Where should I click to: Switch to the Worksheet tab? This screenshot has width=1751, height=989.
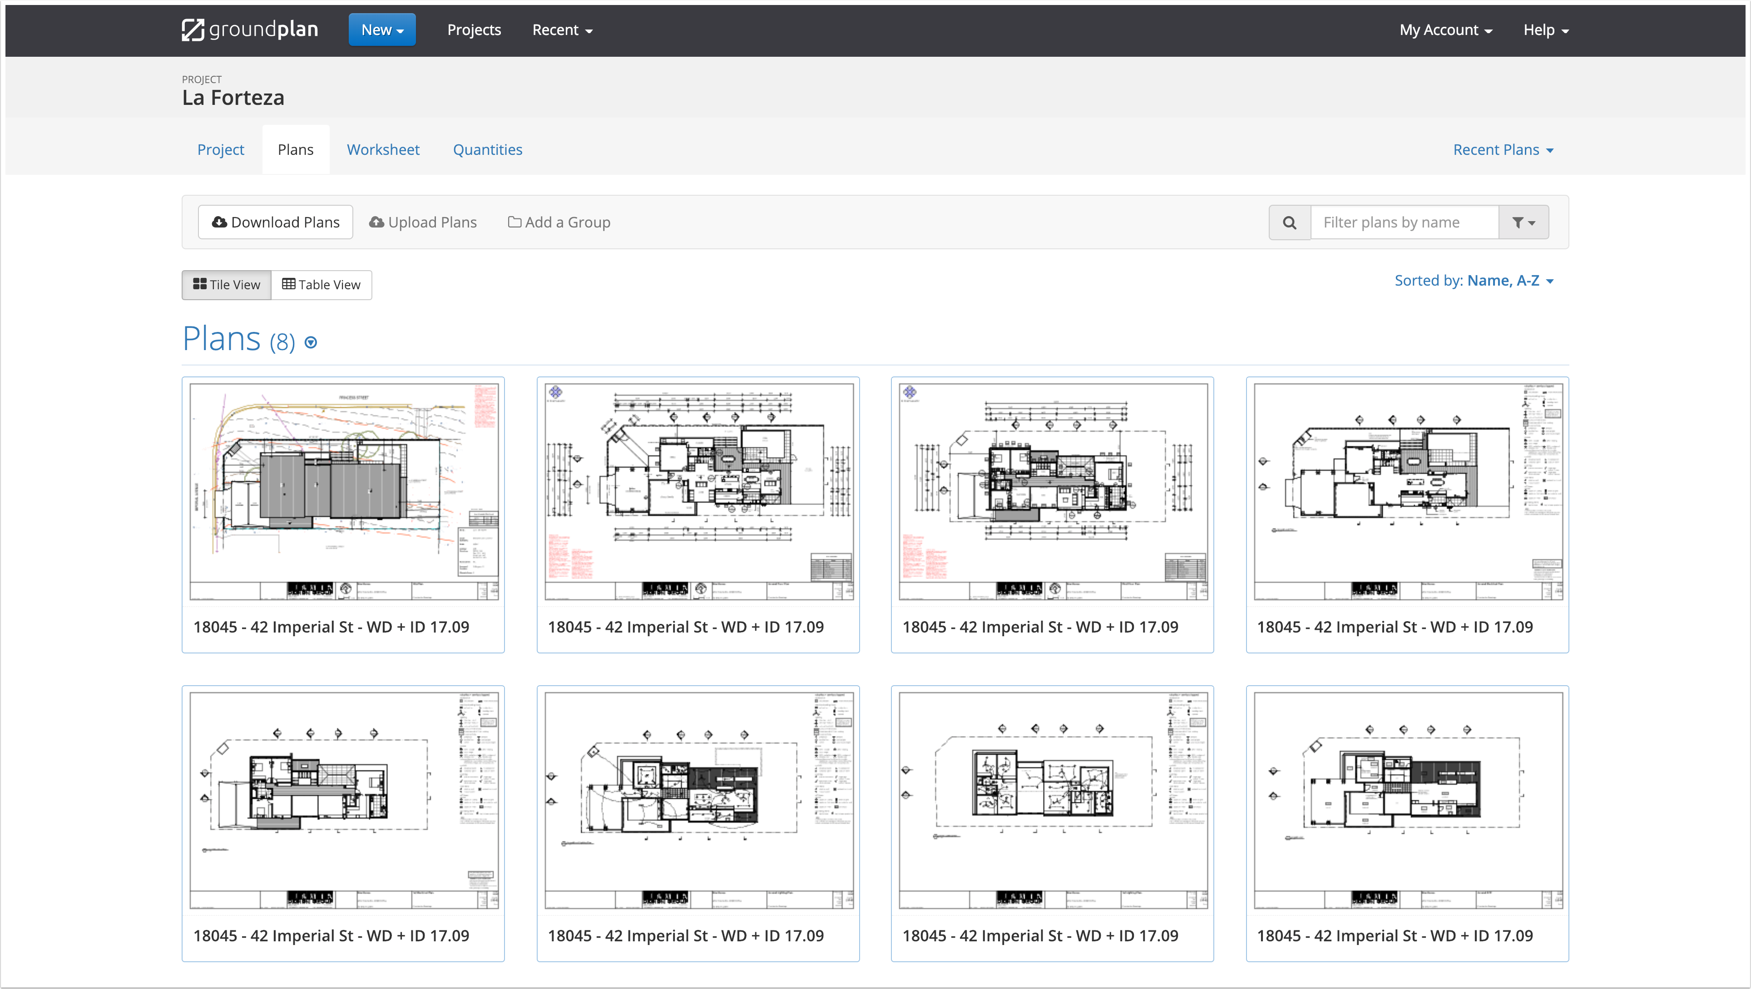[x=383, y=149]
